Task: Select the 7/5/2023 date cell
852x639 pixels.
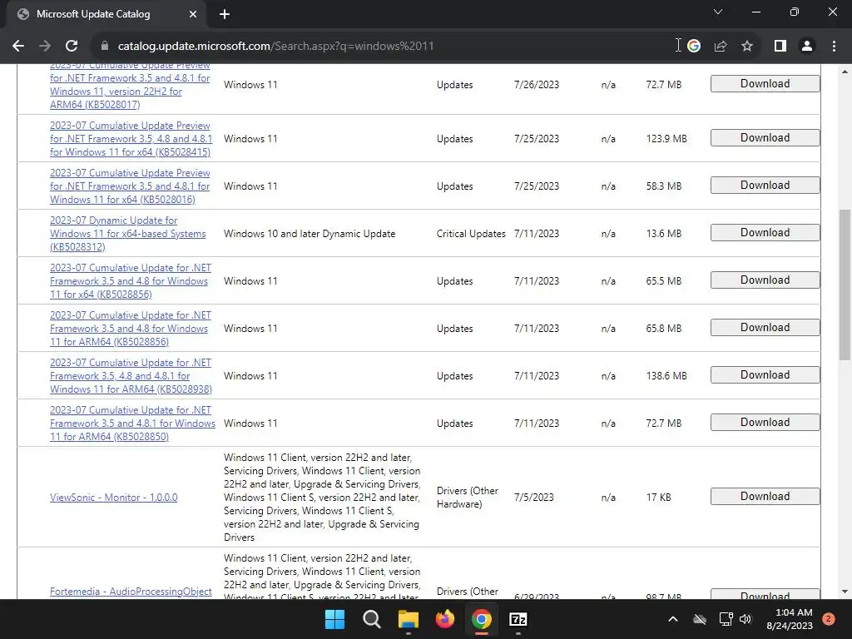Action: pyautogui.click(x=534, y=498)
